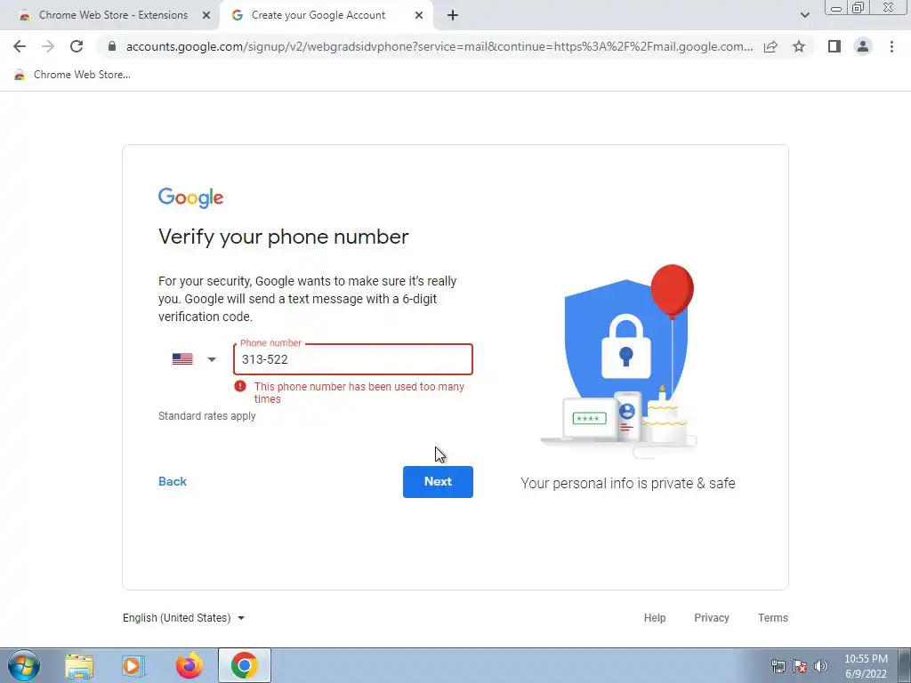
Task: Open new tab with plus button
Action: click(x=453, y=15)
